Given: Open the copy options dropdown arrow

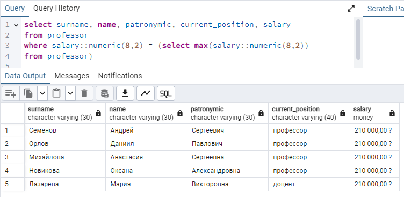Looking at the screenshot, I should (x=42, y=93).
